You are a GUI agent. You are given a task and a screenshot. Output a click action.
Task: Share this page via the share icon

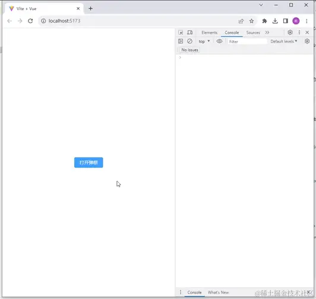point(241,21)
